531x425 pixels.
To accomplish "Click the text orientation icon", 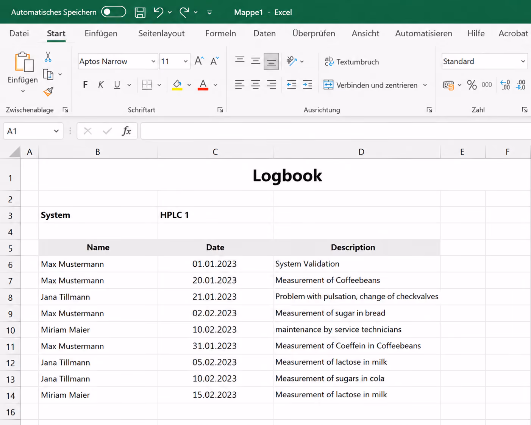I will (x=292, y=61).
